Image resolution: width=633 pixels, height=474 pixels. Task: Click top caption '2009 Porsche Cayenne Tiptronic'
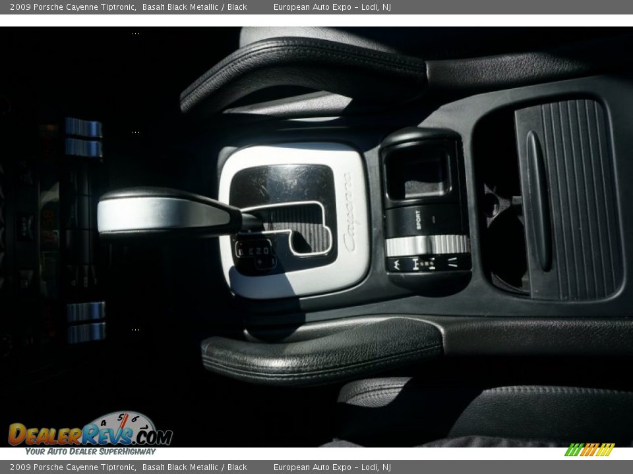(x=73, y=7)
